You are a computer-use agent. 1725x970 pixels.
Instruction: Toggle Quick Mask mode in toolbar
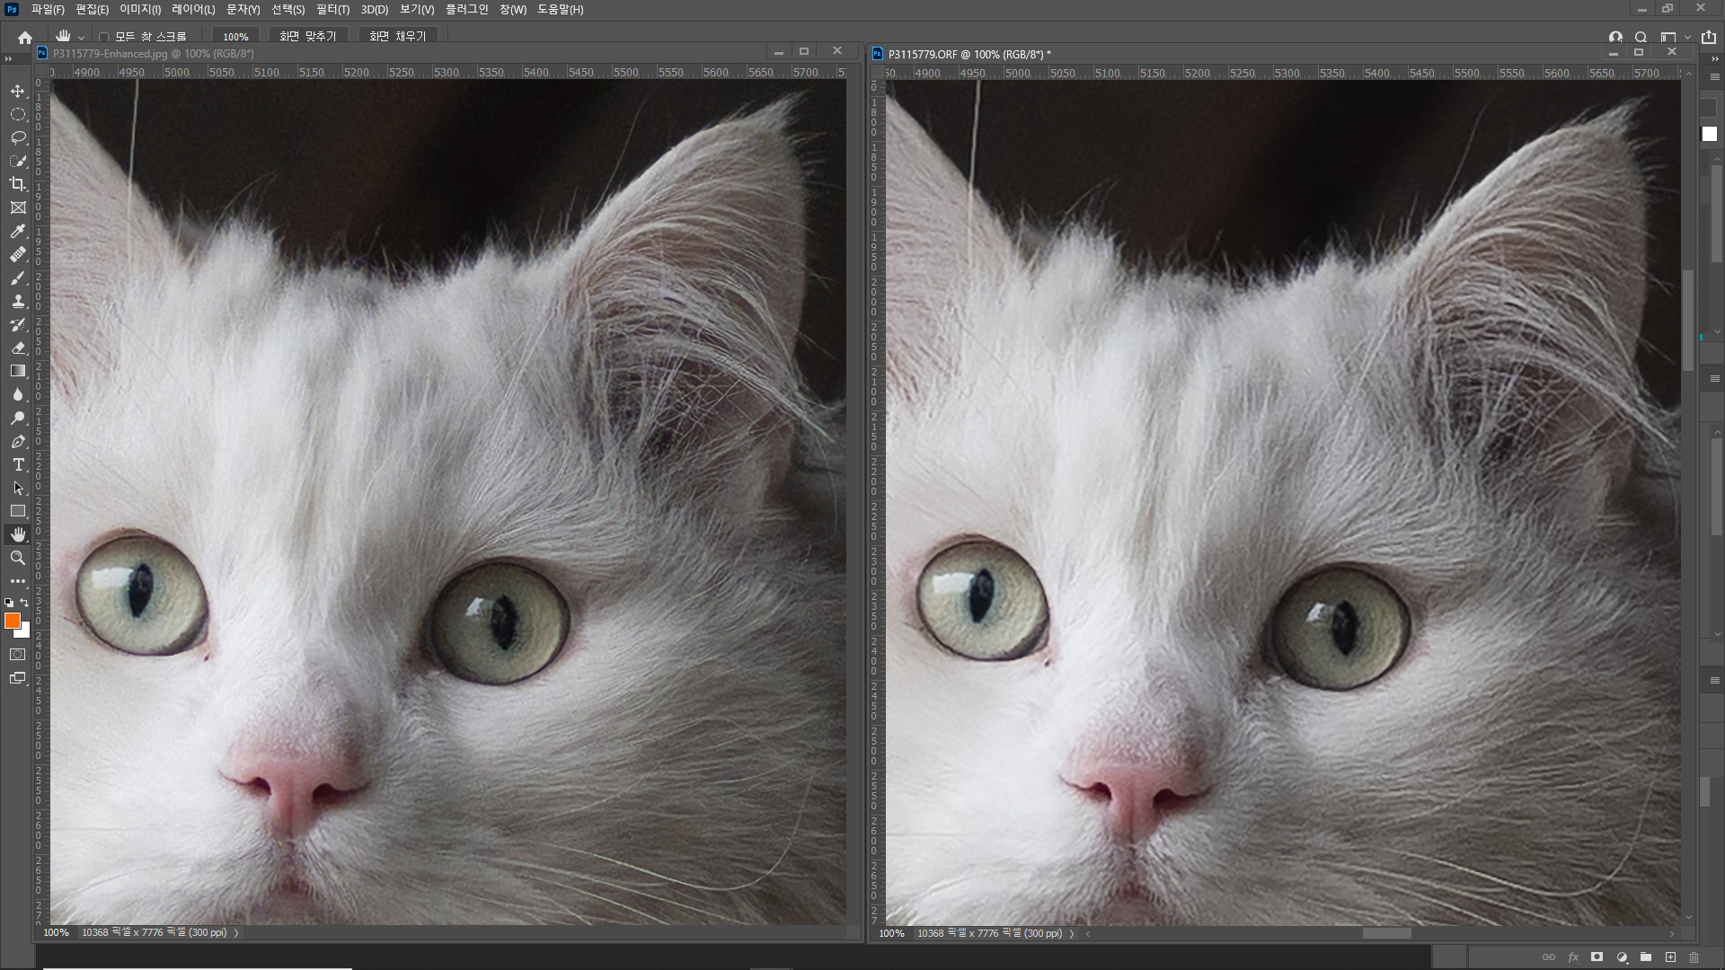click(x=18, y=655)
